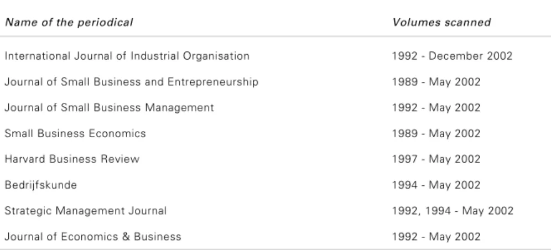Click volumes cell for Journal of Small Business Management
The height and width of the screenshot is (250, 551).
pyautogui.click(x=436, y=107)
